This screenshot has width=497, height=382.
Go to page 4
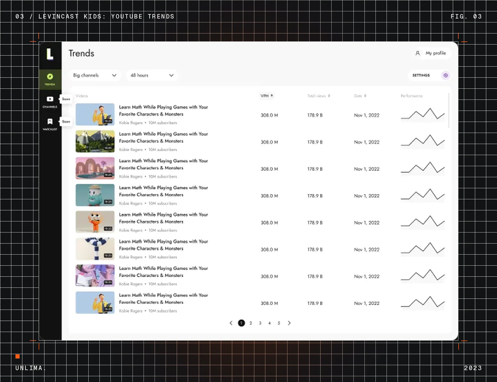[x=269, y=323]
